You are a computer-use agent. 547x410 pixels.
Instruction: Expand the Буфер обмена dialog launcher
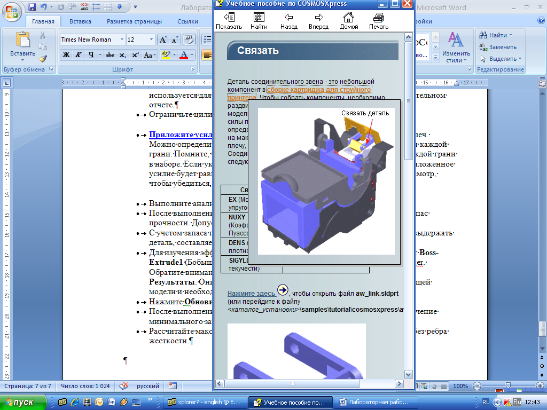51,69
